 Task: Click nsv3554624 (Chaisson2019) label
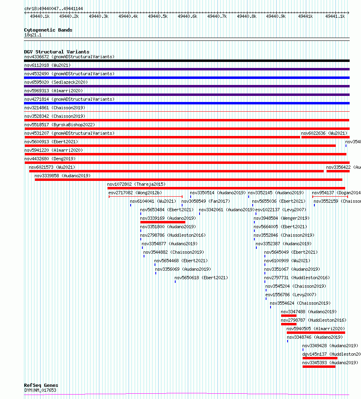[300, 303]
